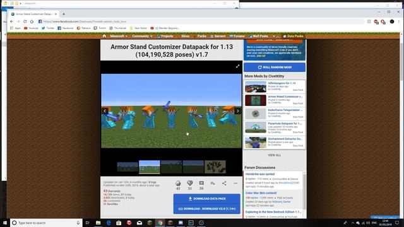Open the Projects menu item

165,36
